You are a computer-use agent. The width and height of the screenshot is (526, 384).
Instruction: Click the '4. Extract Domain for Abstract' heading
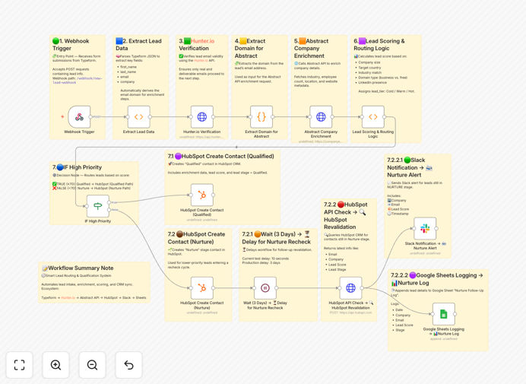(250, 49)
